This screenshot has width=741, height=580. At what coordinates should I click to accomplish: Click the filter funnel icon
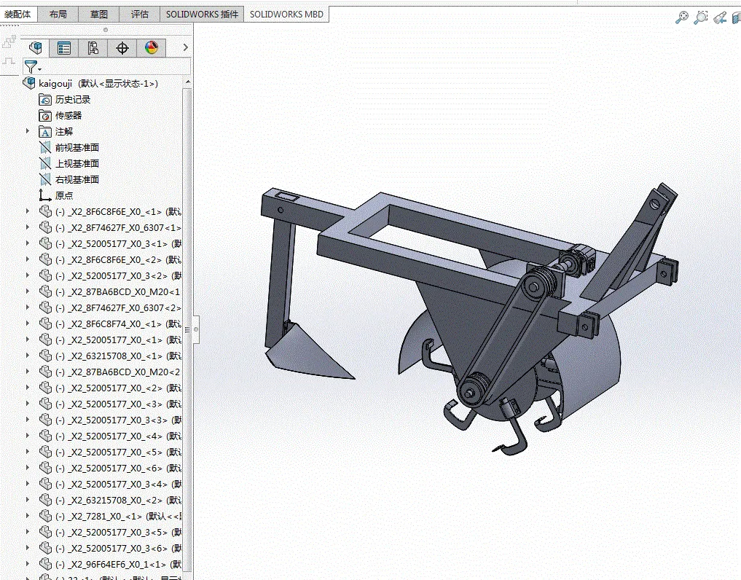31,67
